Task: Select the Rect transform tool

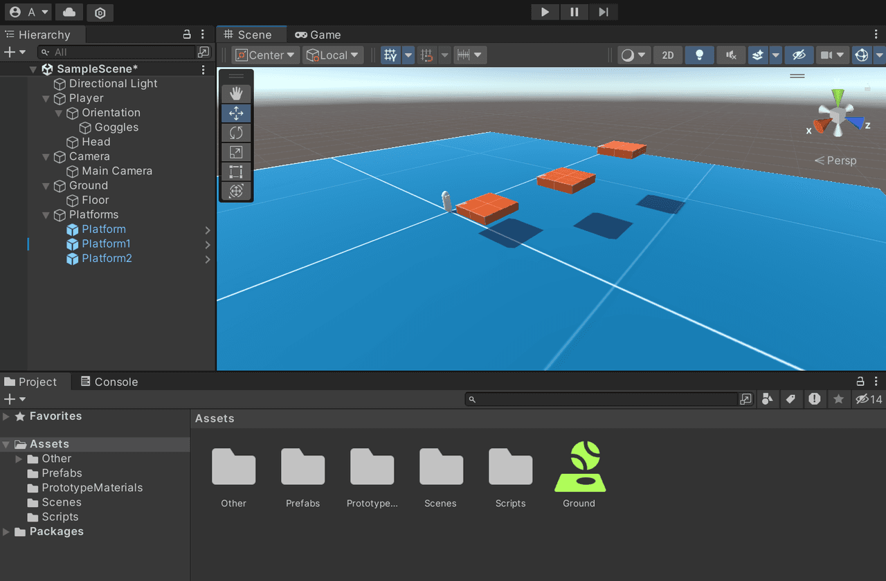Action: coord(236,172)
